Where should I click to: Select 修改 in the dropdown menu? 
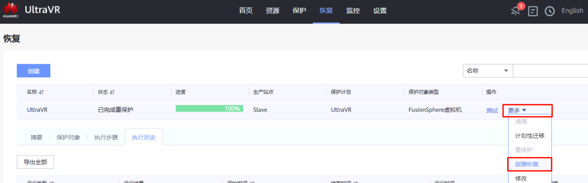521,178
